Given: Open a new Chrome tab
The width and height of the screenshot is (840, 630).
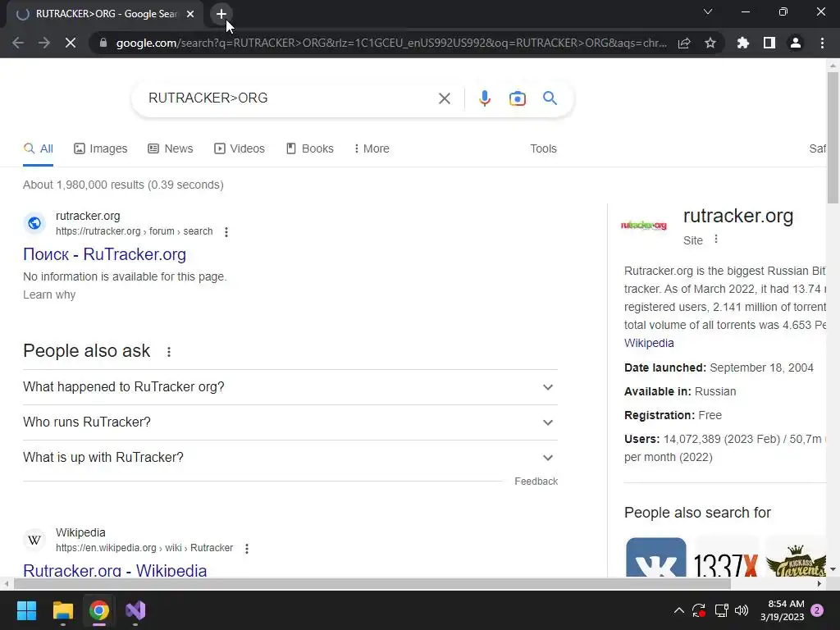Looking at the screenshot, I should [x=221, y=14].
